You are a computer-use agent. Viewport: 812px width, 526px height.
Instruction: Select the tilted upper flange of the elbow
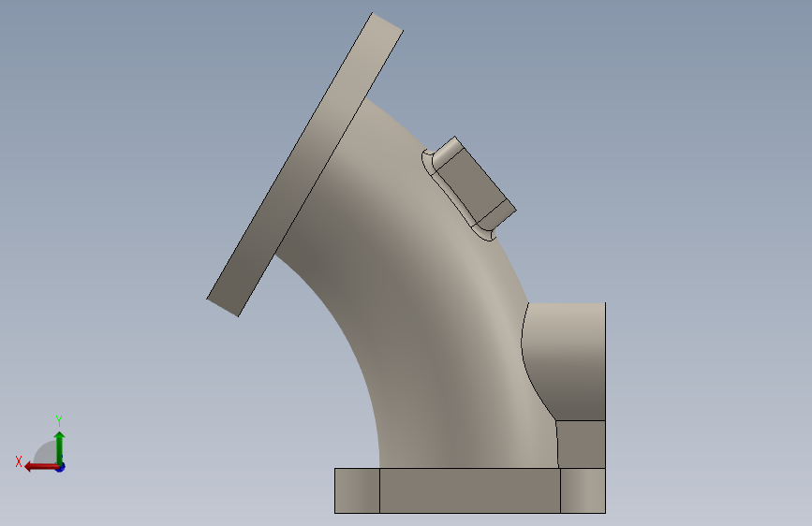click(305, 164)
